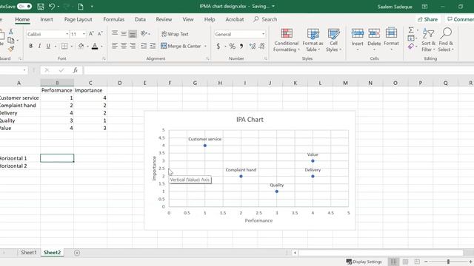This screenshot has height=266, width=474.
Task: Click the Top Align icon
Action: [x=115, y=33]
